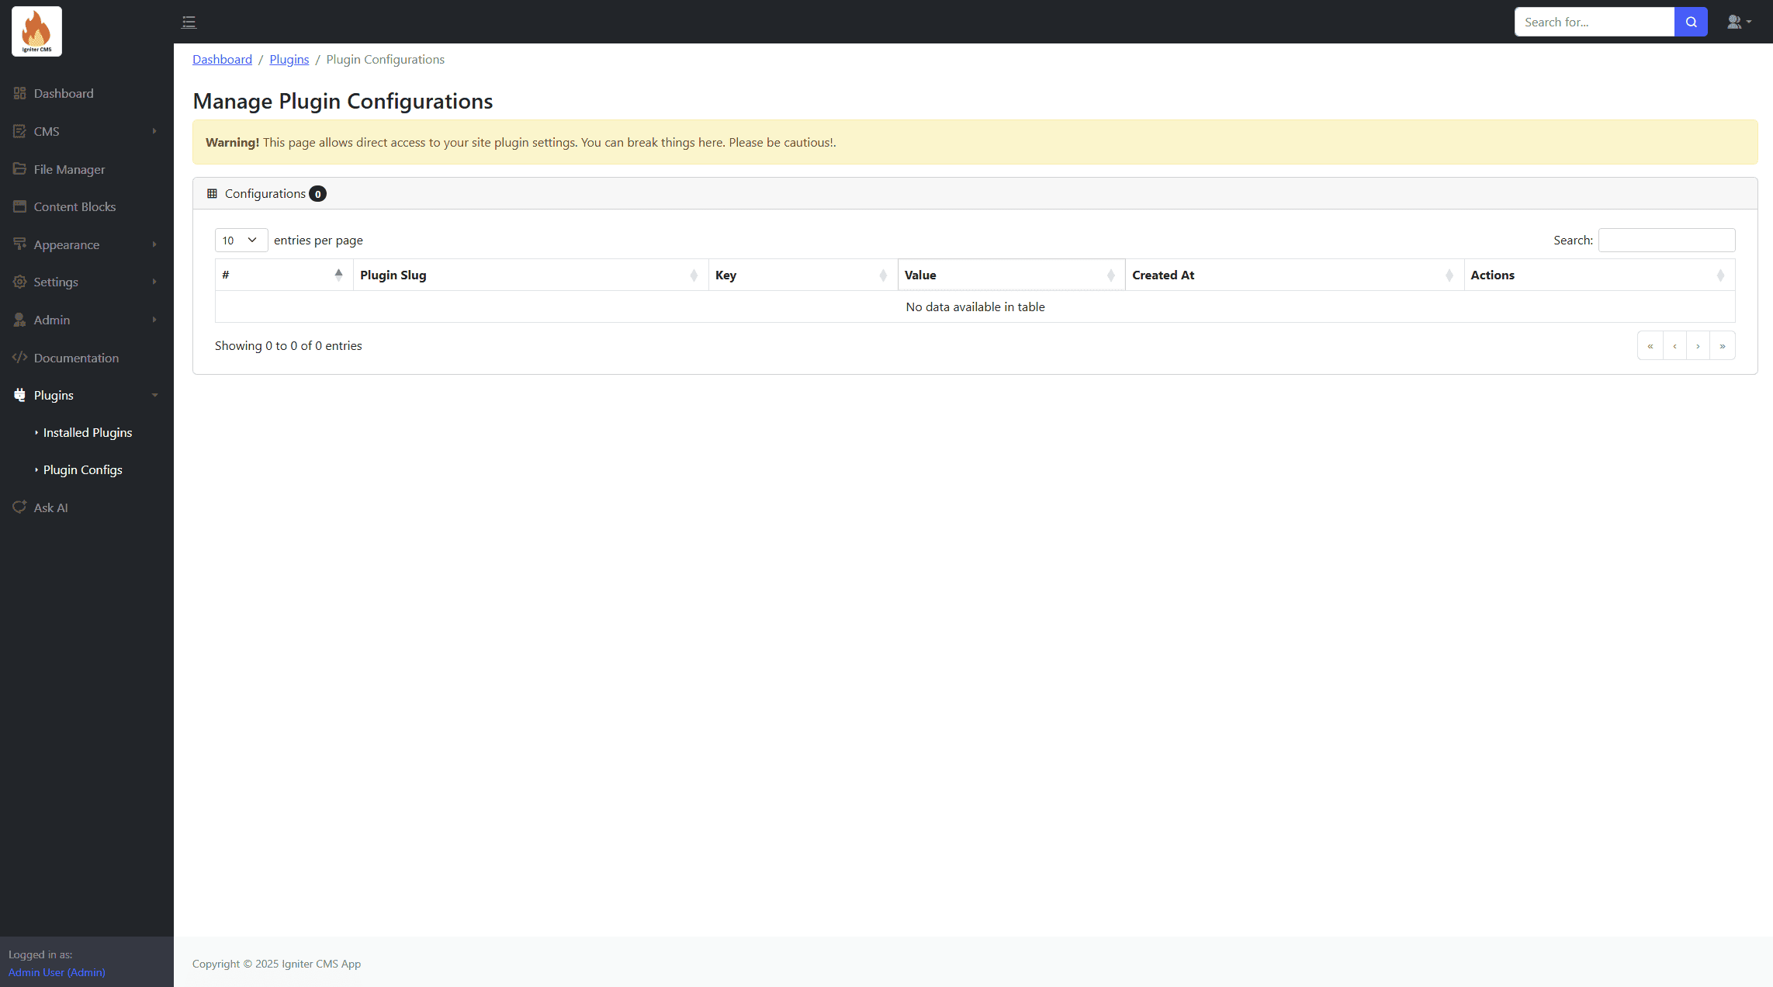Sort the table by Plugin Slug

(530, 275)
